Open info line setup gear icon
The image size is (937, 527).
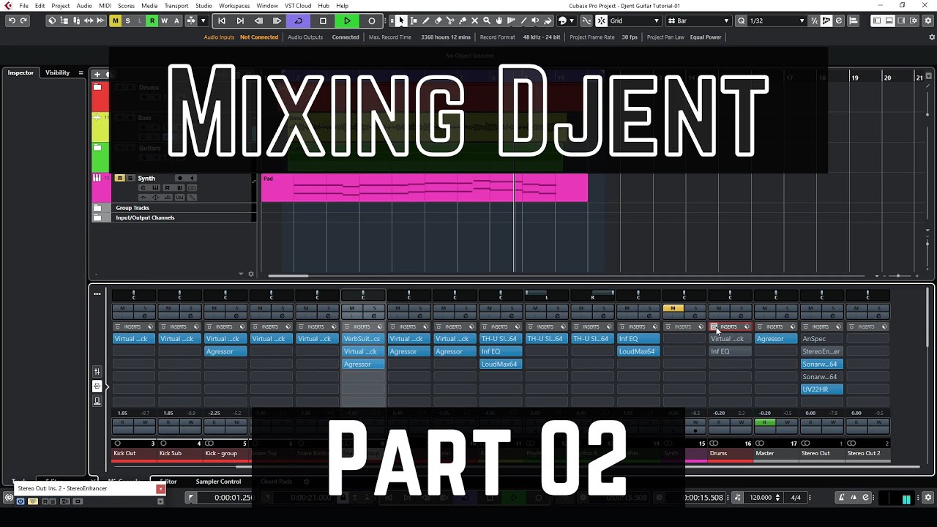click(932, 37)
